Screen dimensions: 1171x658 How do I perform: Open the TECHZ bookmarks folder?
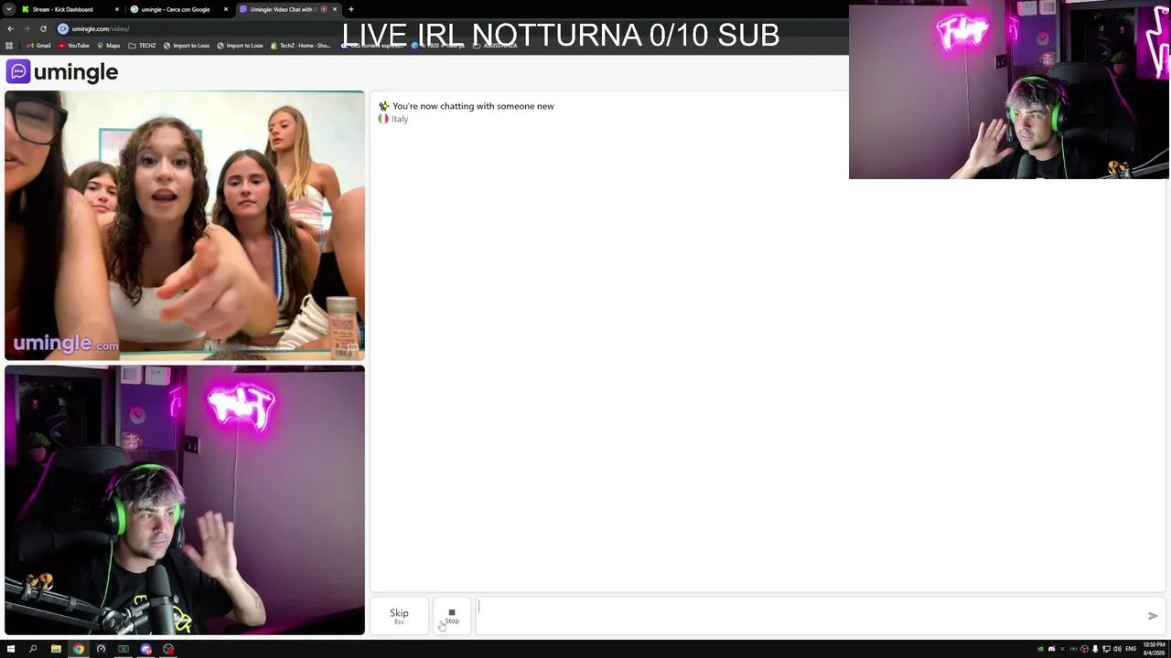(142, 46)
